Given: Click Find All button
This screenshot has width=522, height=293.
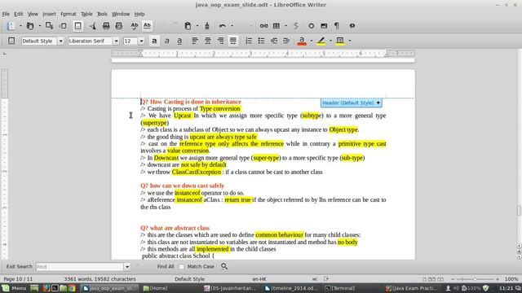Looking at the screenshot, I should (166, 266).
